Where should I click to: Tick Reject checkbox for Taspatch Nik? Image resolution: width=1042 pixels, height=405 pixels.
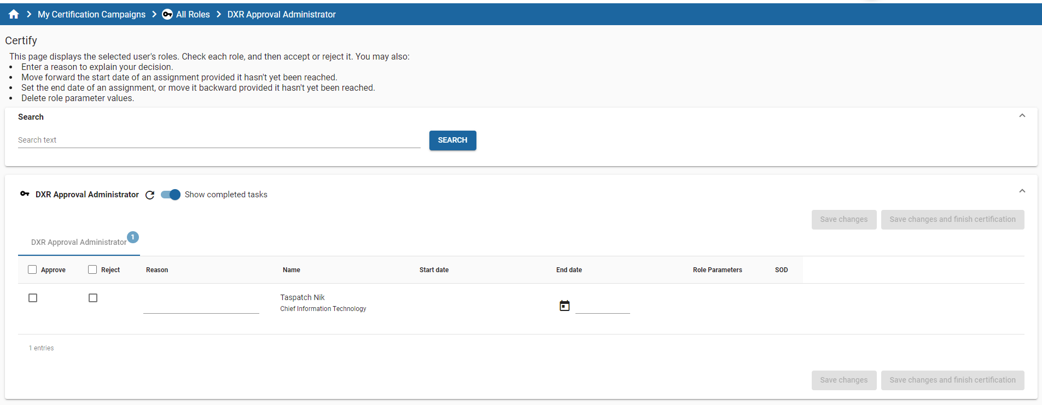93,298
